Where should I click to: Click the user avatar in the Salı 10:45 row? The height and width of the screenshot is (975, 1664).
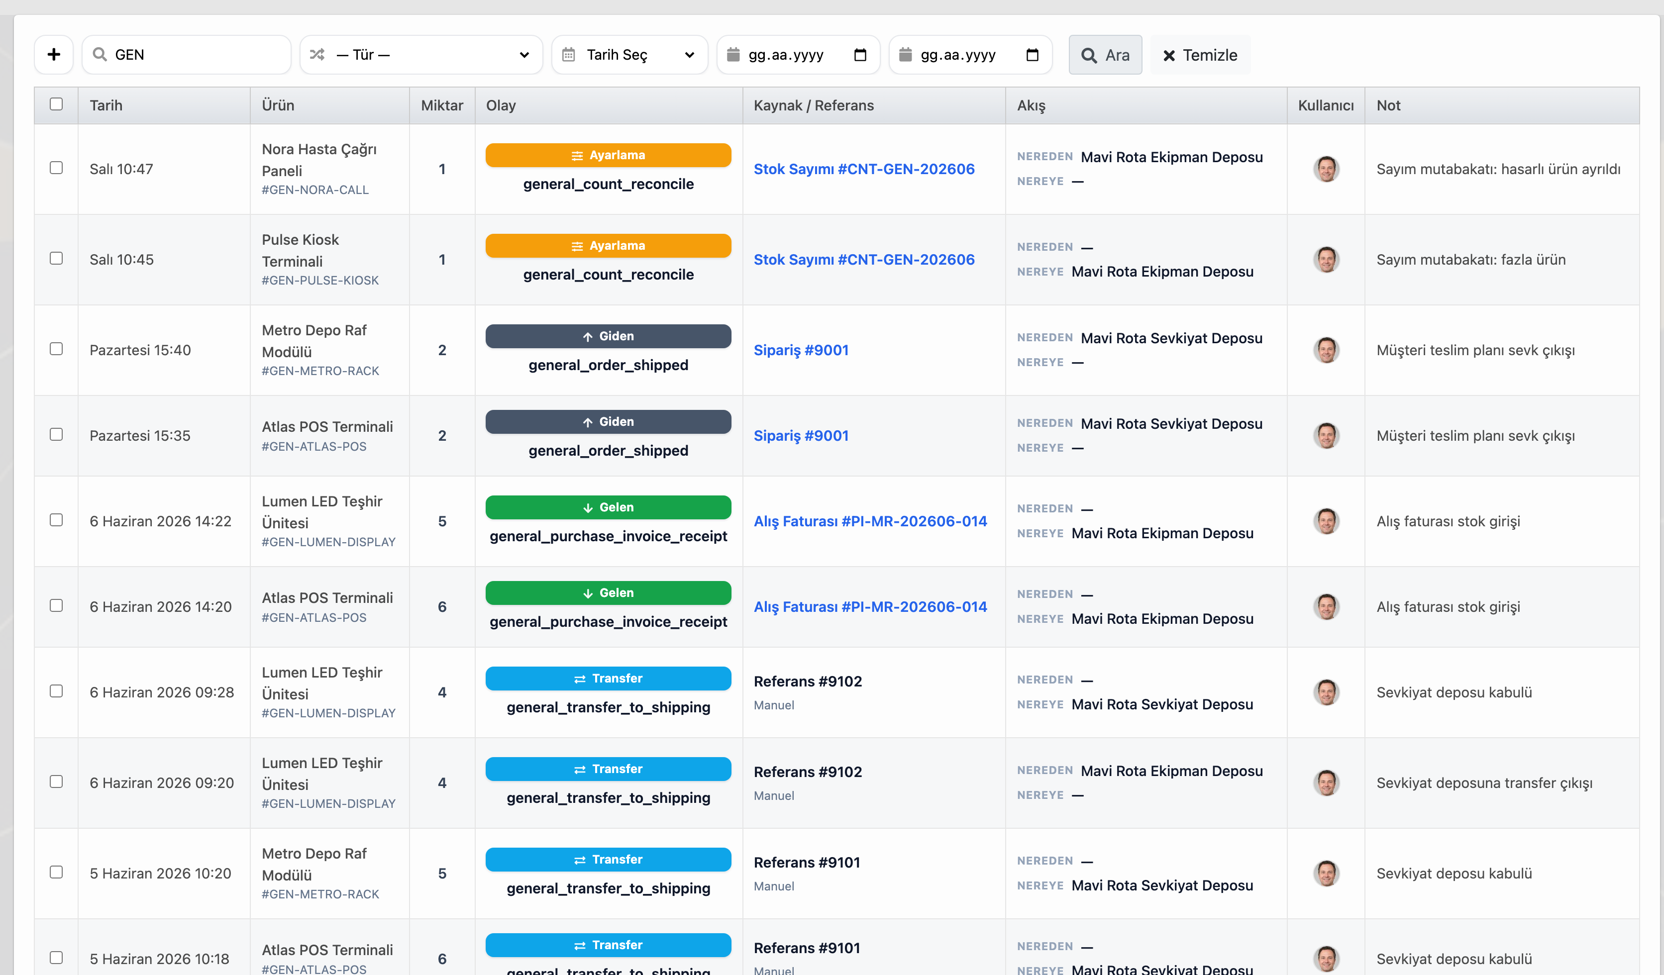1326,260
